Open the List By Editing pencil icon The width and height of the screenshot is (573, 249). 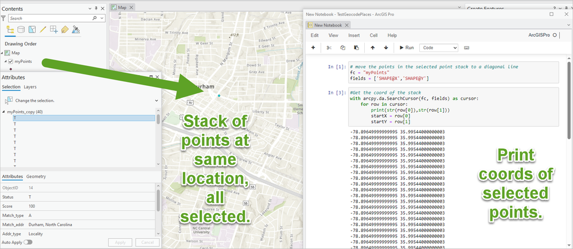point(43,30)
